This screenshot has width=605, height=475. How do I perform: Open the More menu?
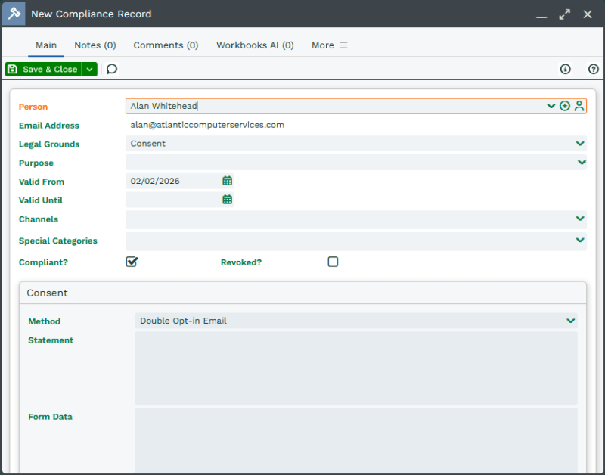[330, 45]
